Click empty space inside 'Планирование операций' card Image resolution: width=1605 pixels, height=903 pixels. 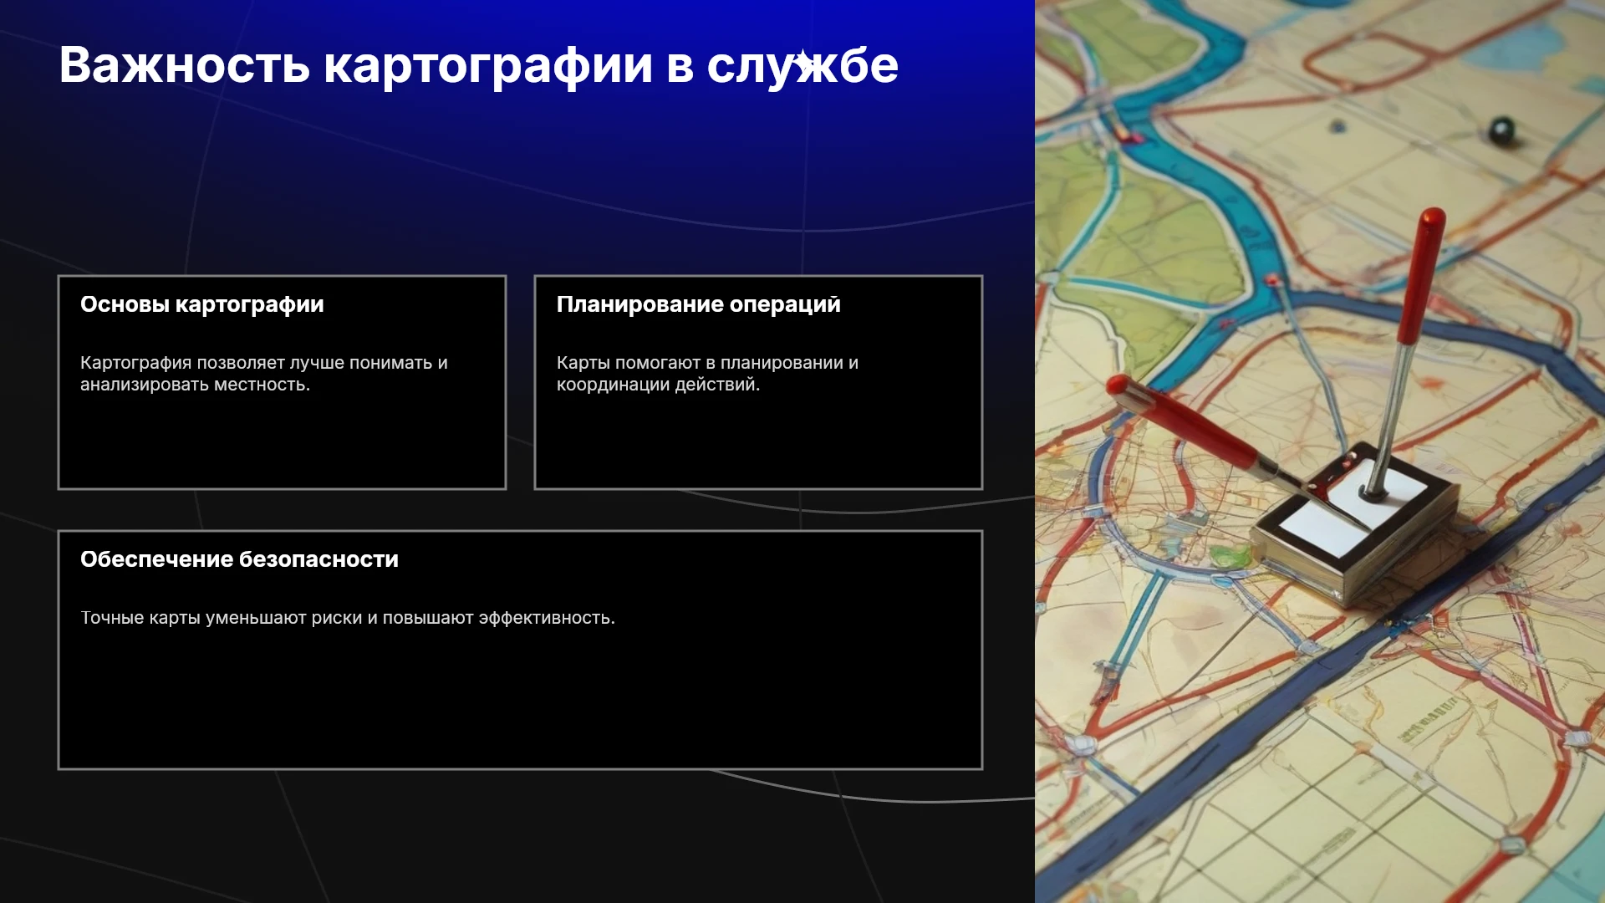[758, 443]
